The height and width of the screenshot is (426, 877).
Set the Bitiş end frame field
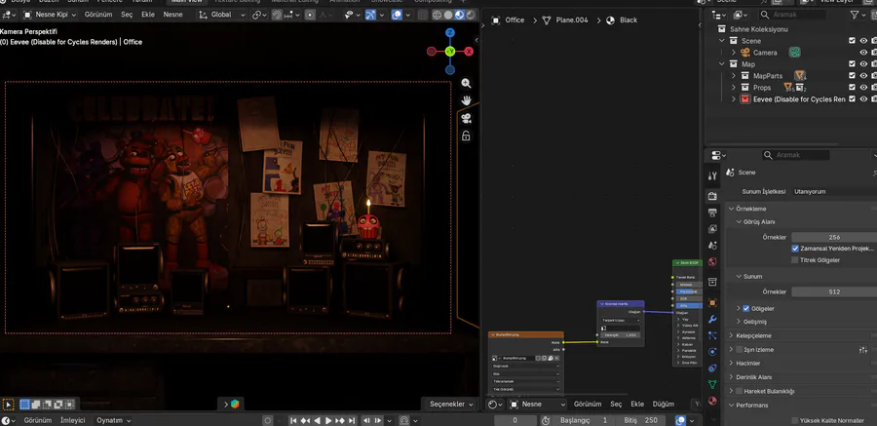641,420
